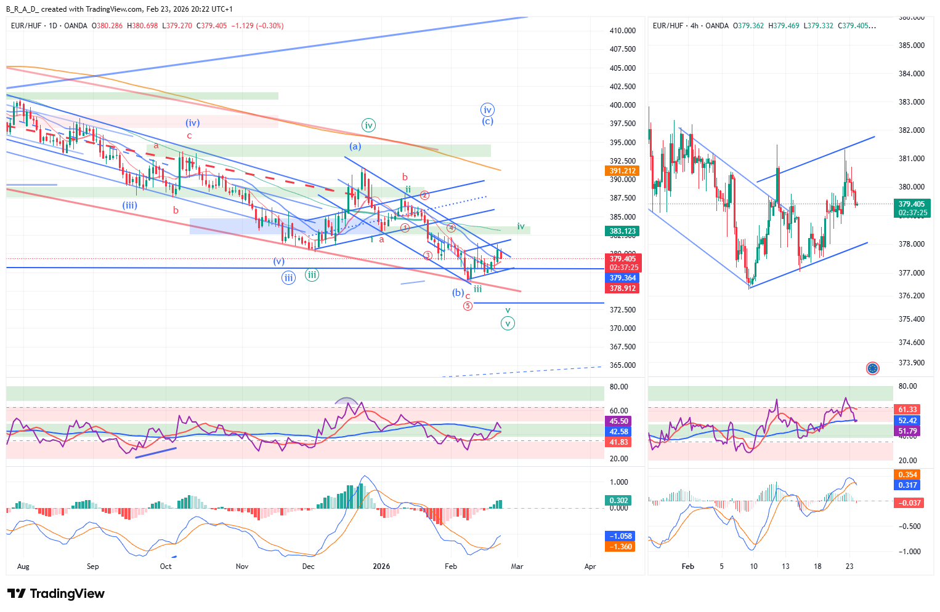
Task: Select the green circled v wave label
Action: tap(508, 323)
